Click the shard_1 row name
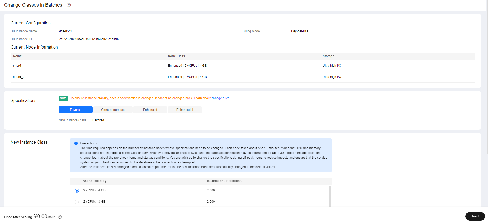This screenshot has height=224, width=488. 19,66
